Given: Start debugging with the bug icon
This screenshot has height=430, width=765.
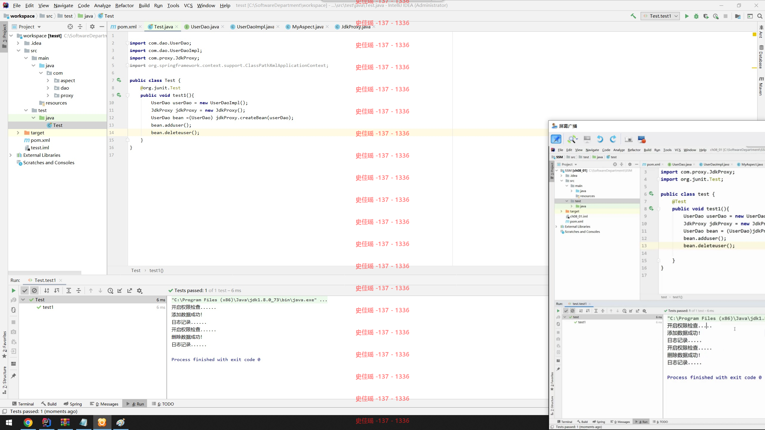Looking at the screenshot, I should (696, 16).
